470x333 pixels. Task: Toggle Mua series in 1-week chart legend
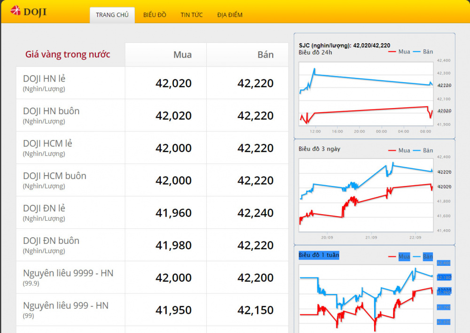[399, 256]
